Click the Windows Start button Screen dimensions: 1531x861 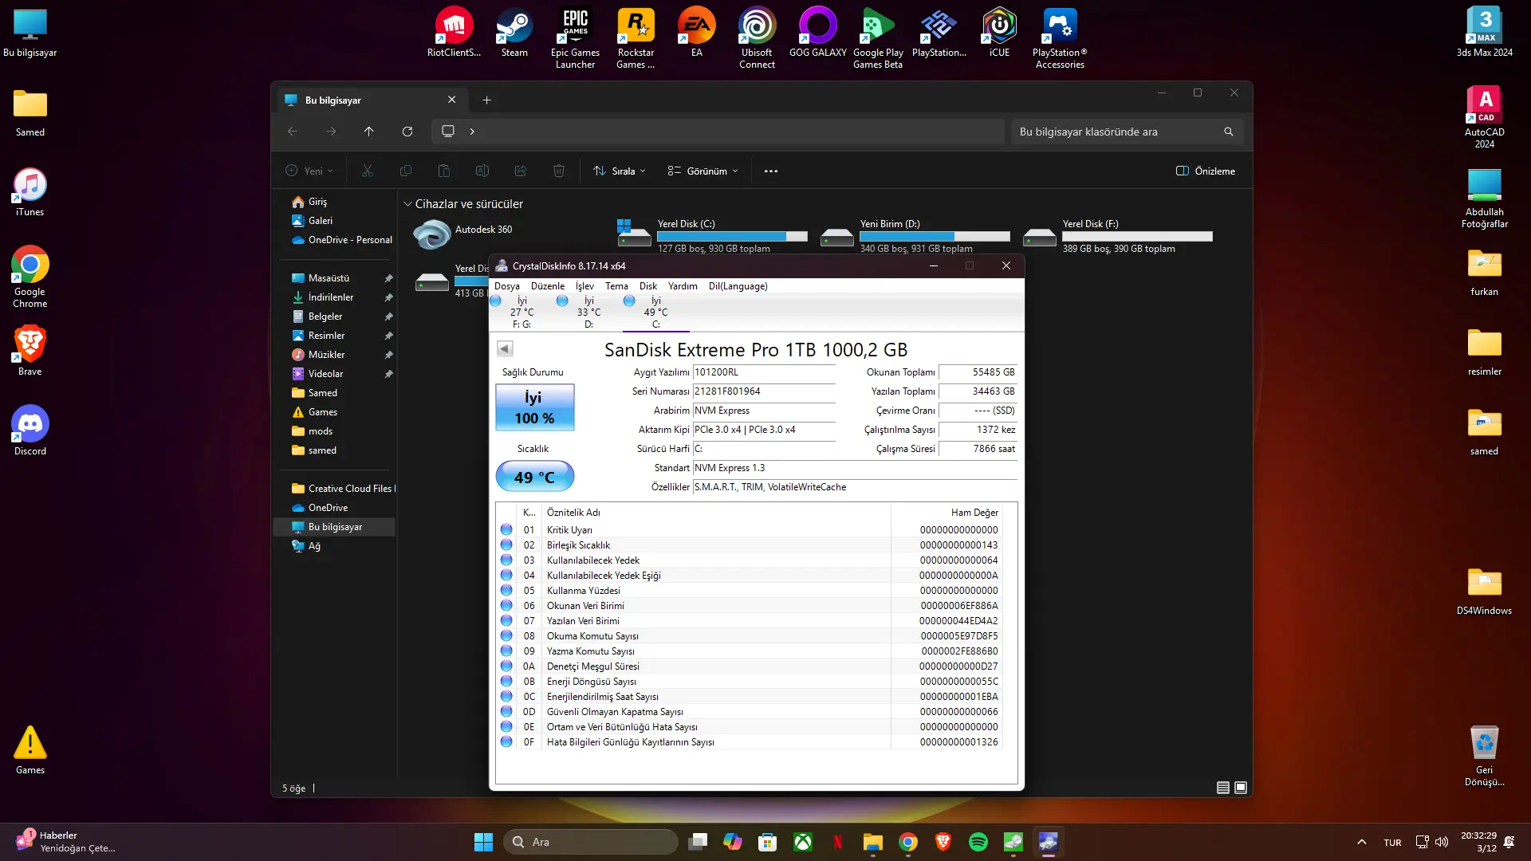coord(483,842)
